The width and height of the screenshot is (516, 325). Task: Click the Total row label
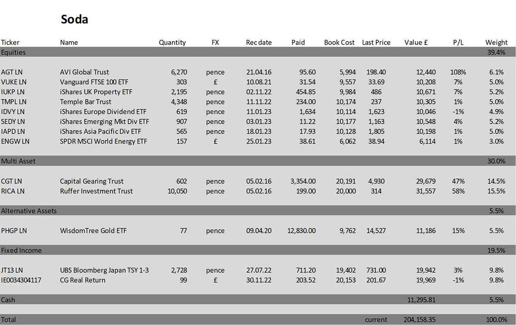(9, 319)
